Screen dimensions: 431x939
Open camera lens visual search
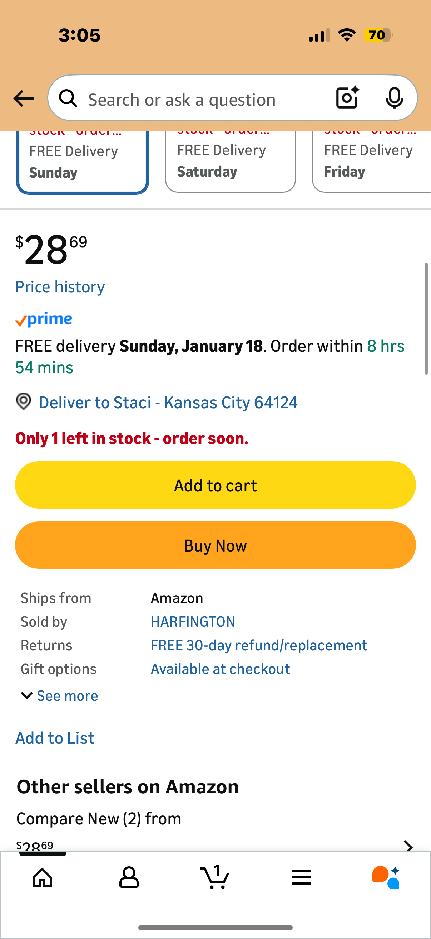pos(347,98)
